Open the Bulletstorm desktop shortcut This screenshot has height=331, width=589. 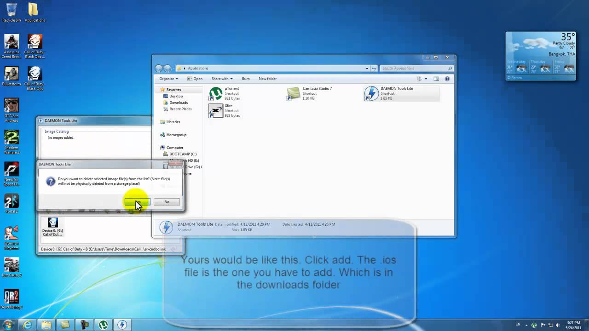tap(12, 76)
